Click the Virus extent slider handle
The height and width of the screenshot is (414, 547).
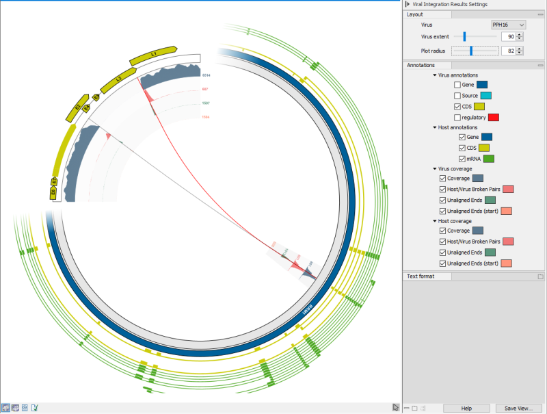click(x=464, y=36)
